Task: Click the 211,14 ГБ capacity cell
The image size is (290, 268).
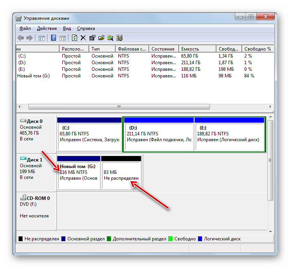Action: [x=190, y=63]
